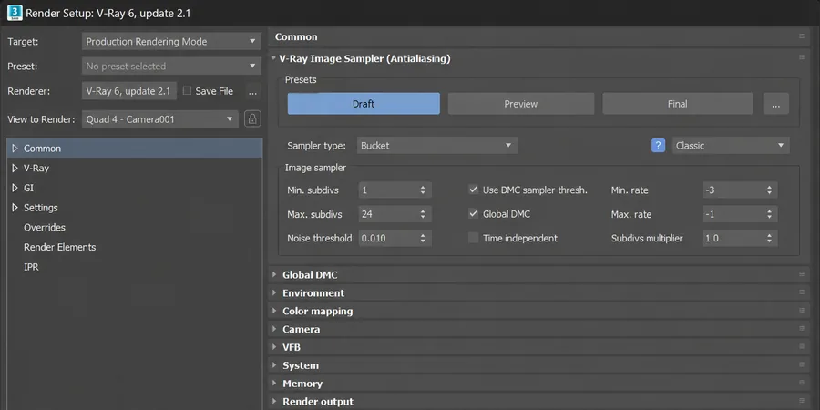
Task: Select the GI tab in left list
Action: [x=135, y=188]
